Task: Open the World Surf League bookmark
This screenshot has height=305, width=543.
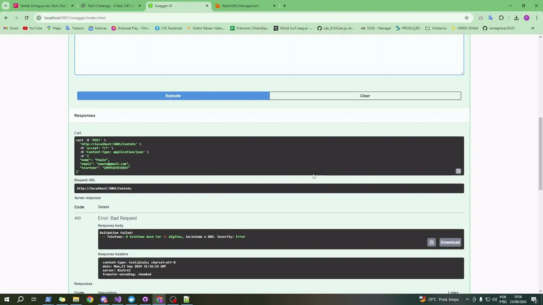Action: tap(293, 28)
